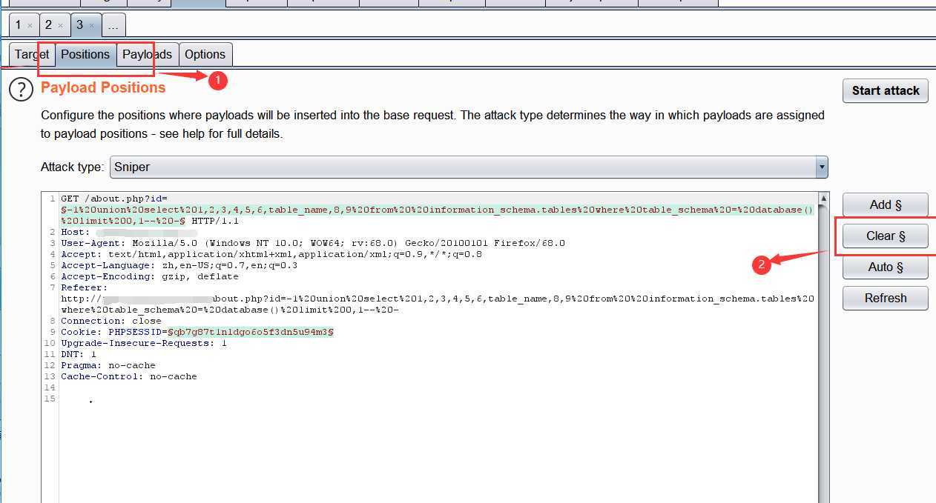Click the Auto § button

point(886,267)
